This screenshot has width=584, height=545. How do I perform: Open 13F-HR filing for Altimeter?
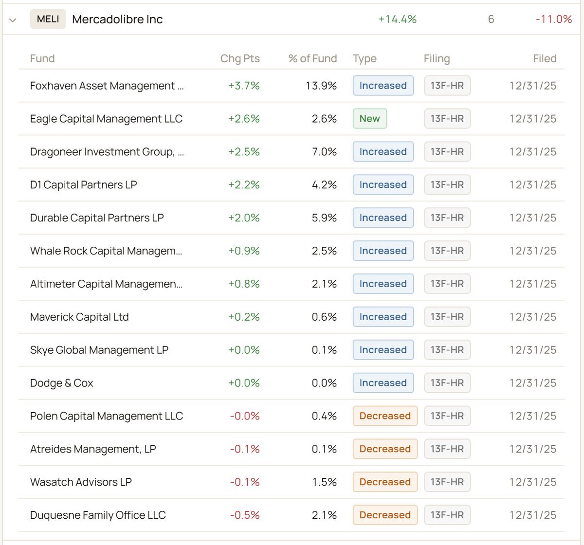(447, 284)
